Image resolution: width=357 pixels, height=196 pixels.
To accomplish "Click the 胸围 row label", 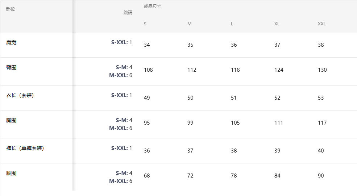I will click(x=11, y=120).
